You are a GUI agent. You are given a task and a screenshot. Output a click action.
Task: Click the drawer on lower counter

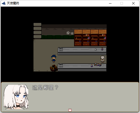[61, 66]
